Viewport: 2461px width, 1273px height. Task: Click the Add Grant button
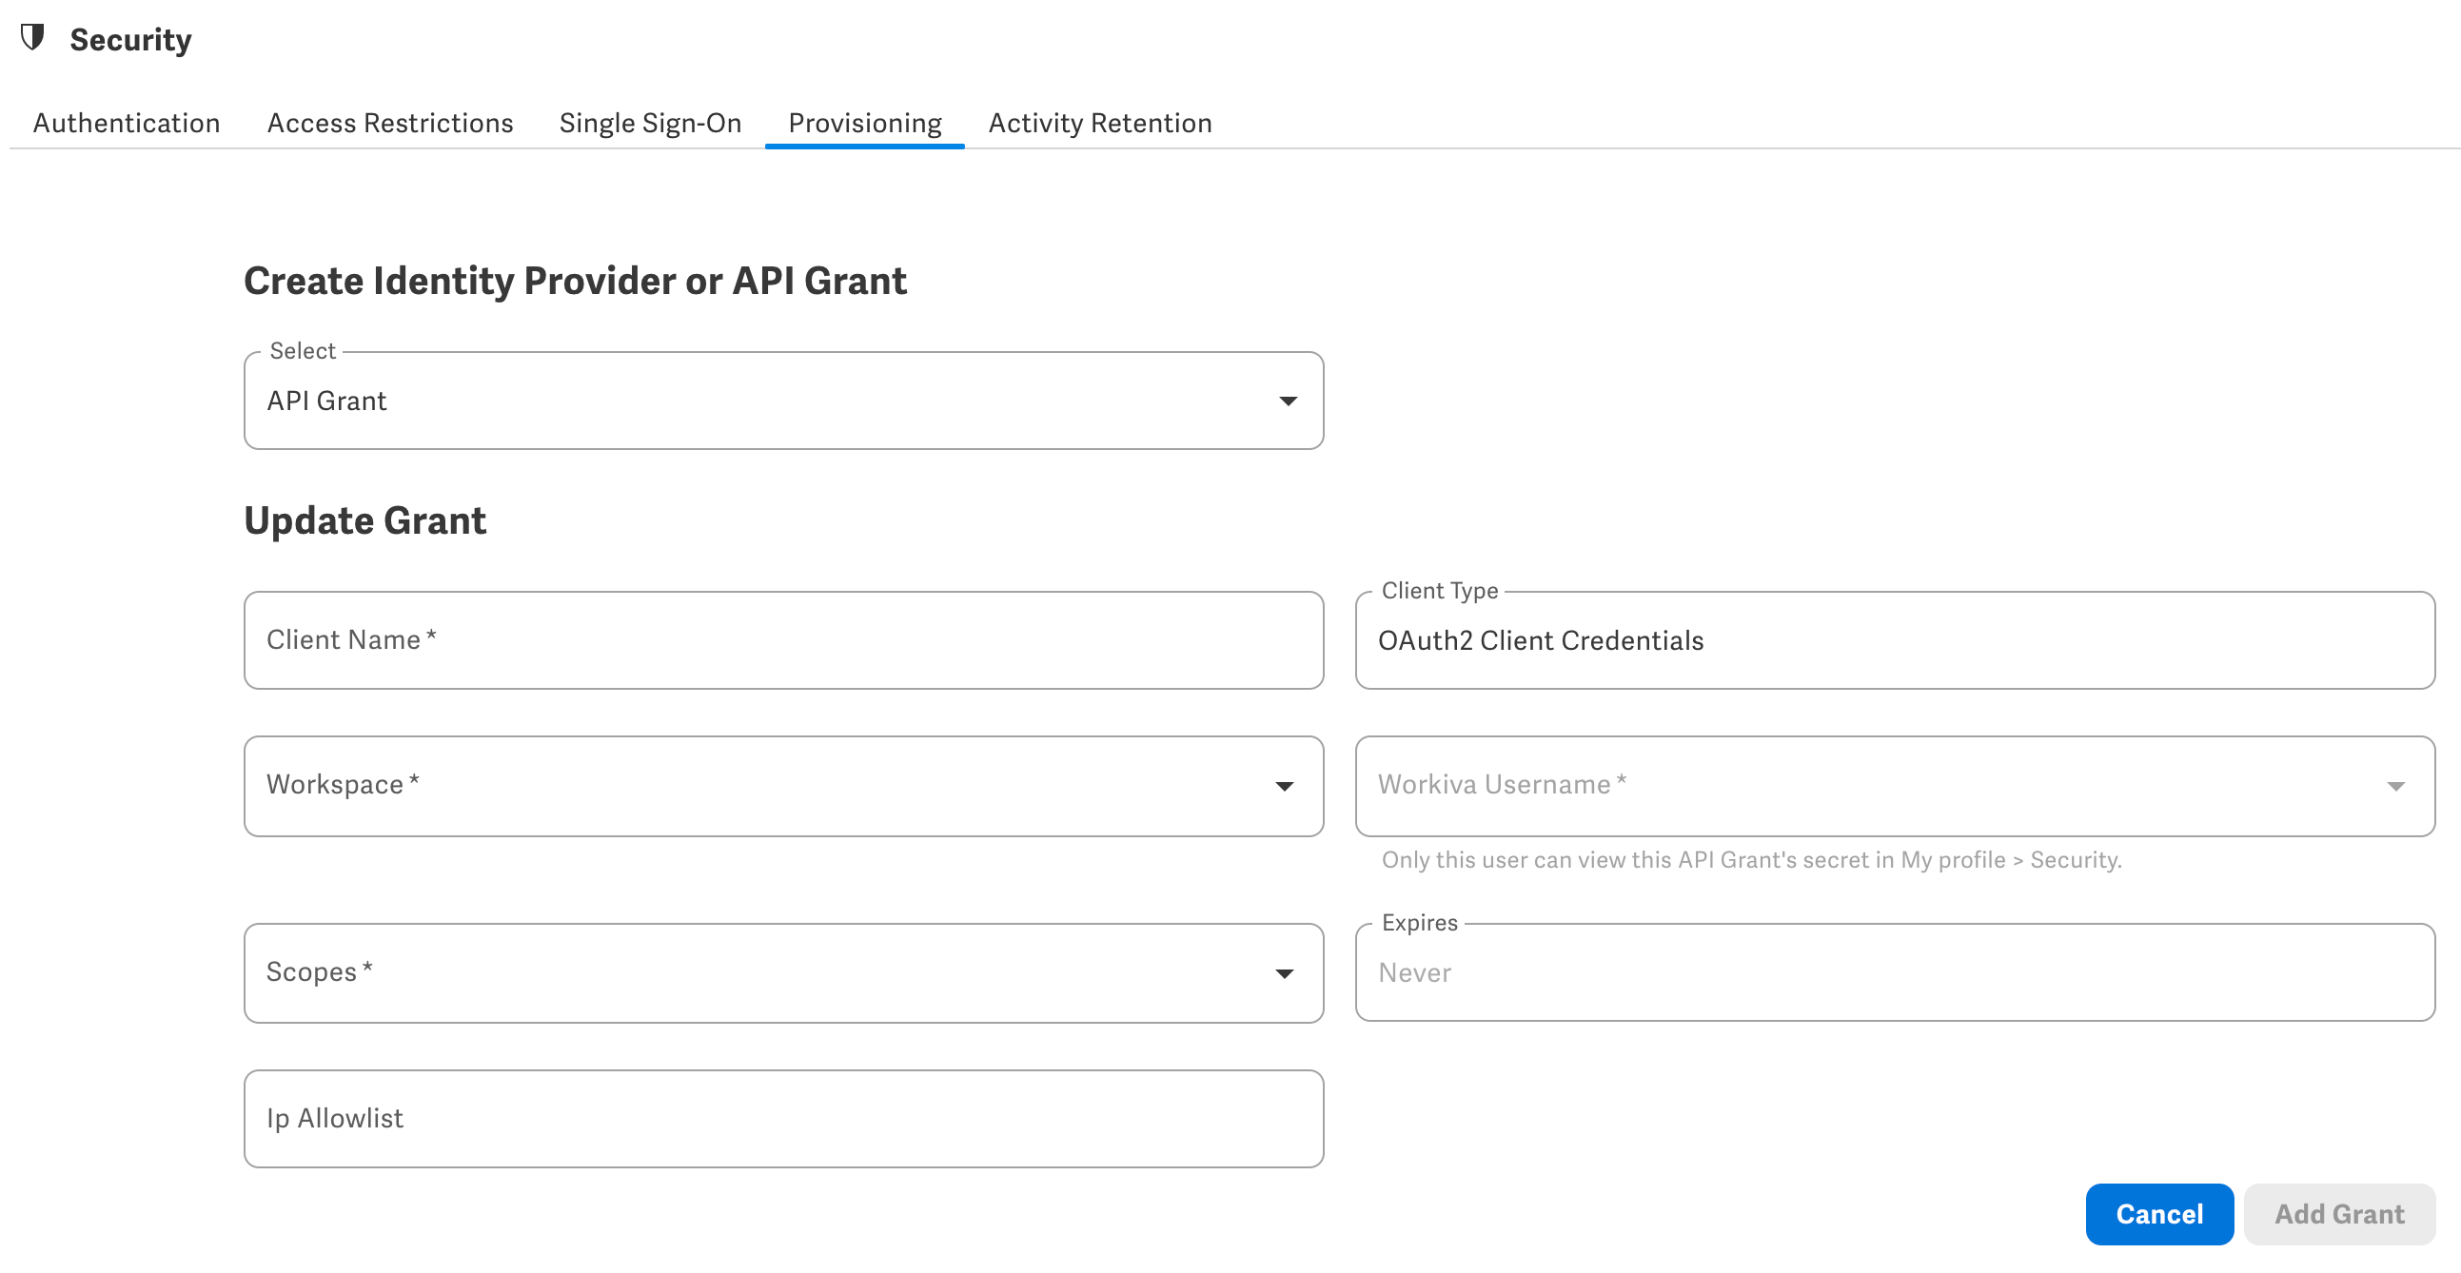tap(2340, 1214)
